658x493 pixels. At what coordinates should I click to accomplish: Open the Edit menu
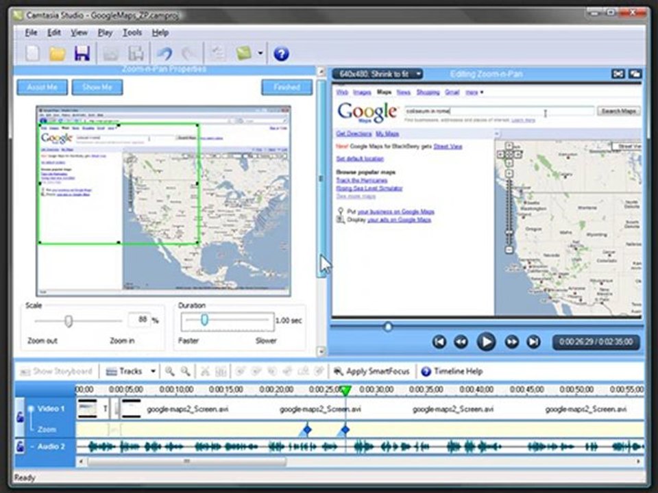click(x=53, y=32)
